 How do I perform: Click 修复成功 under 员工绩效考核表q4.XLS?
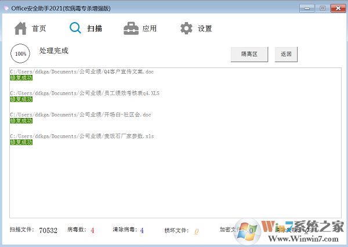tap(21, 99)
